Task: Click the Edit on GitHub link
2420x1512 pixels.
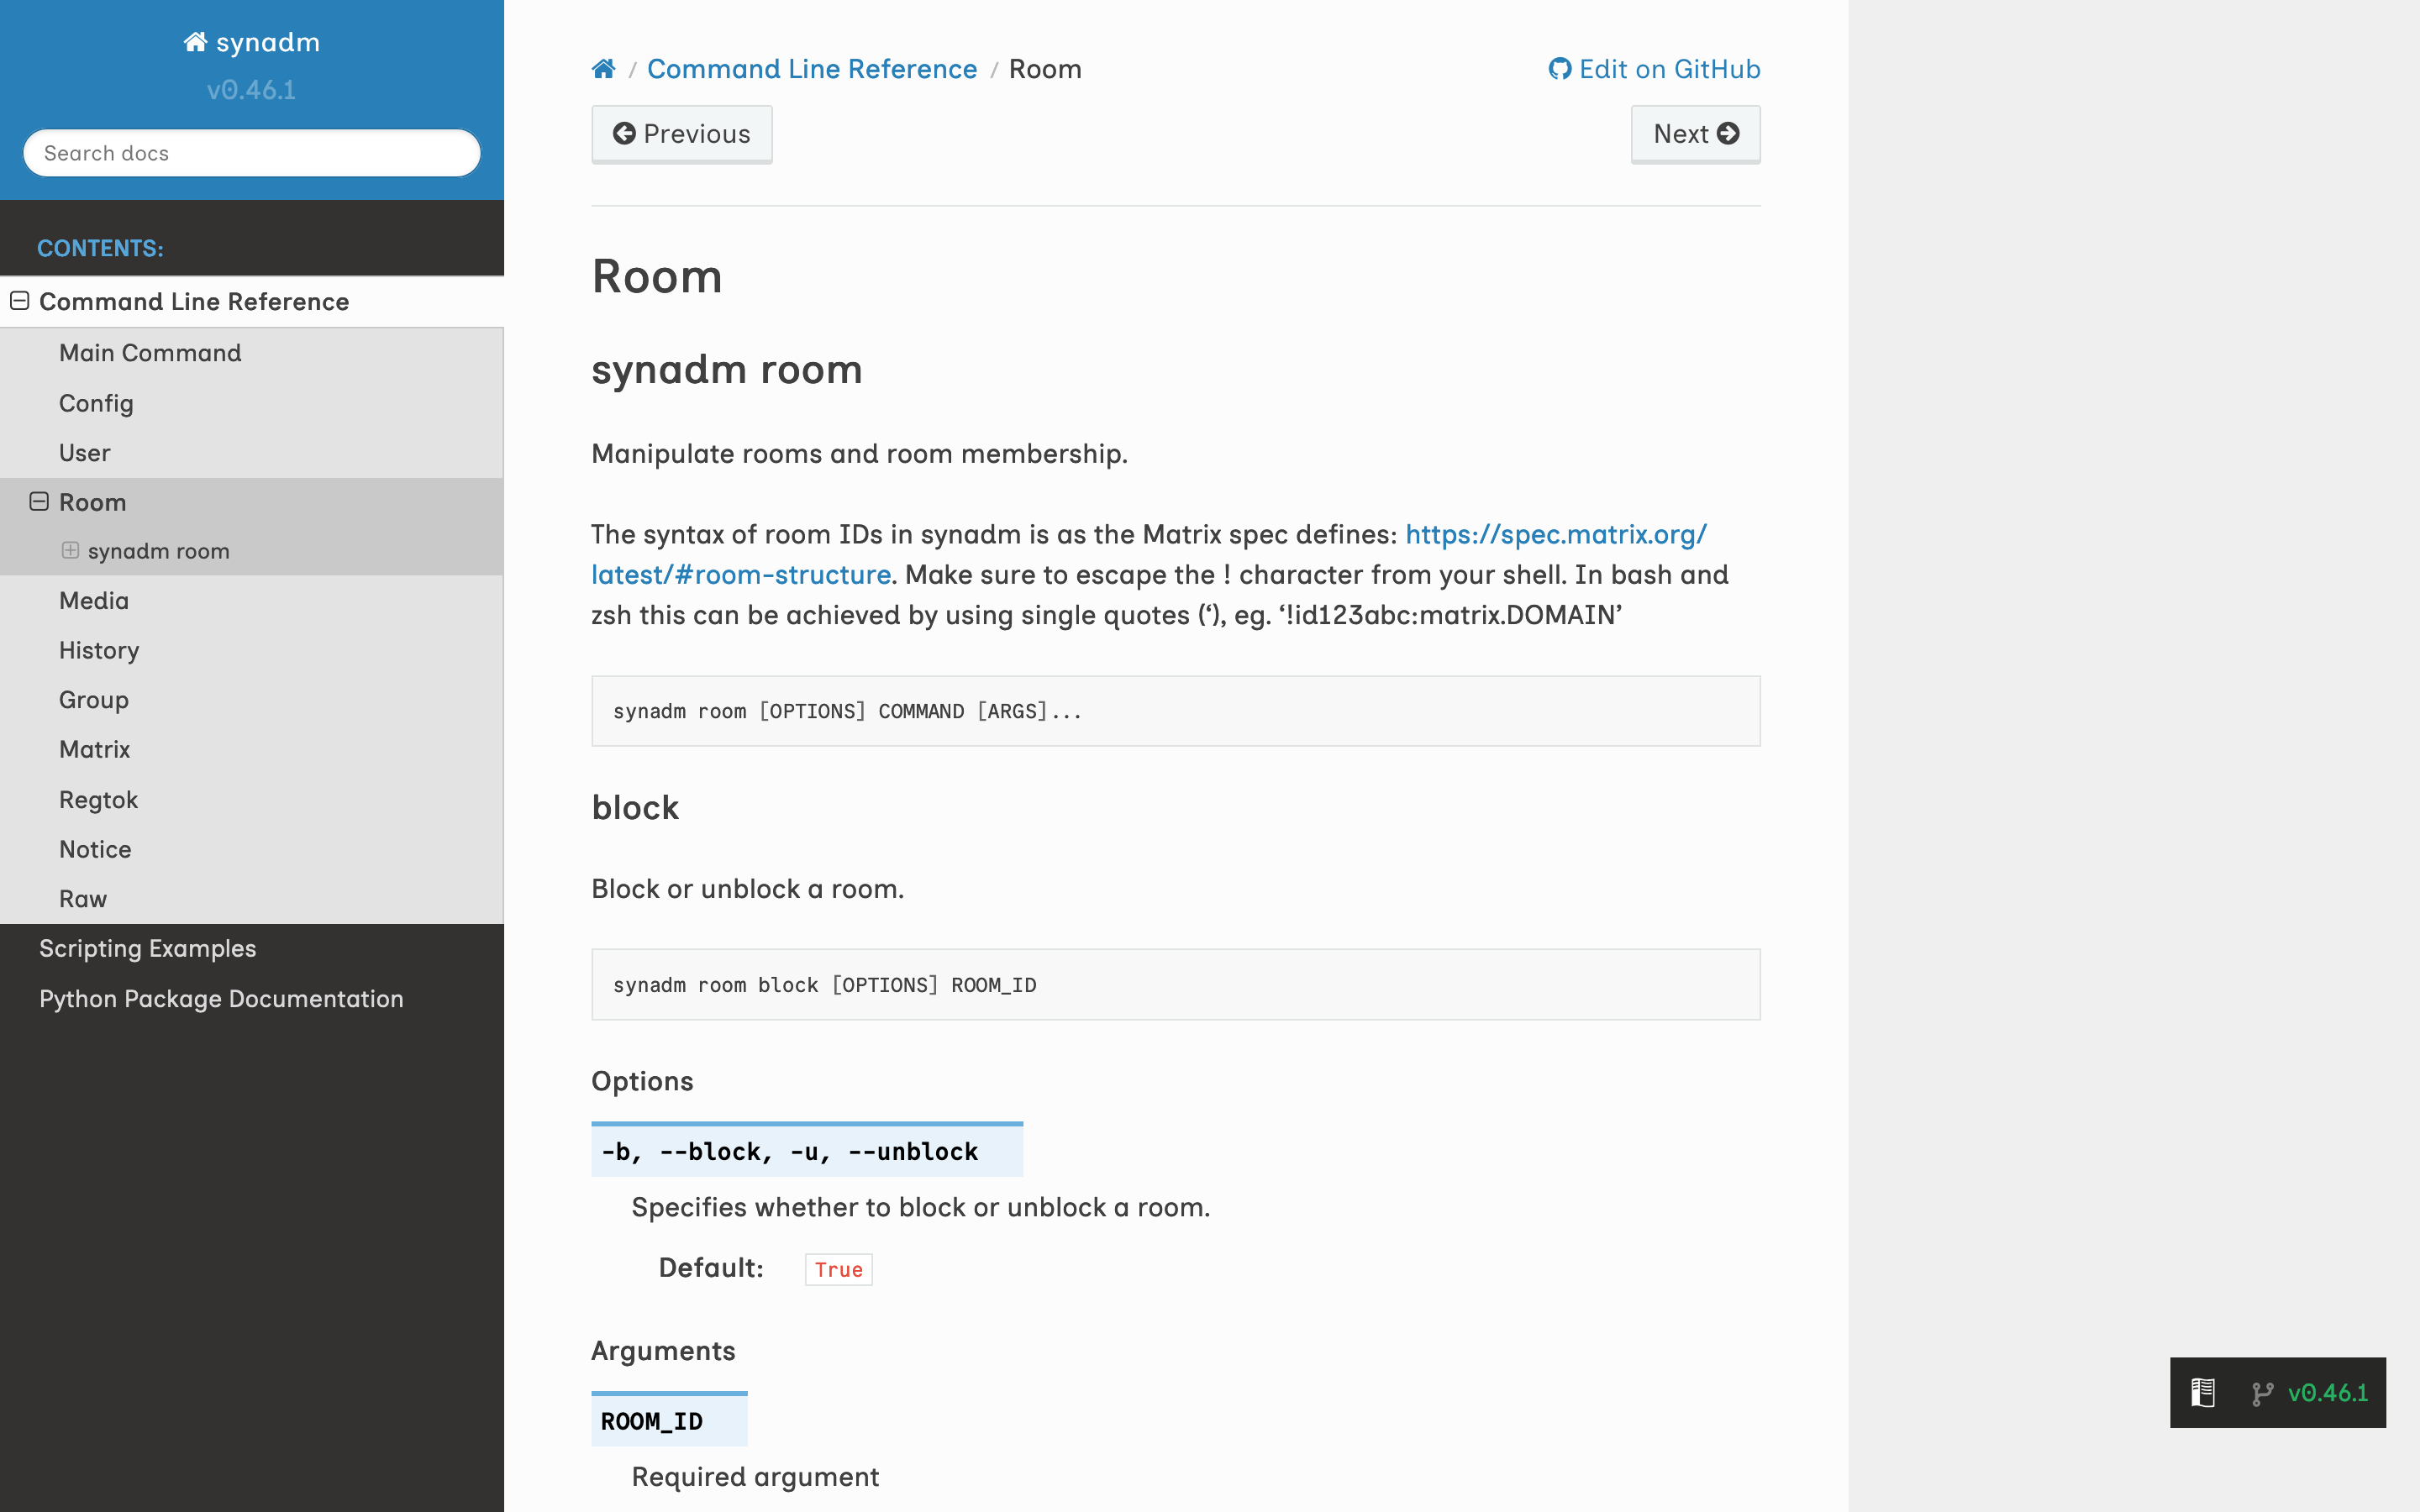Action: [x=1668, y=69]
